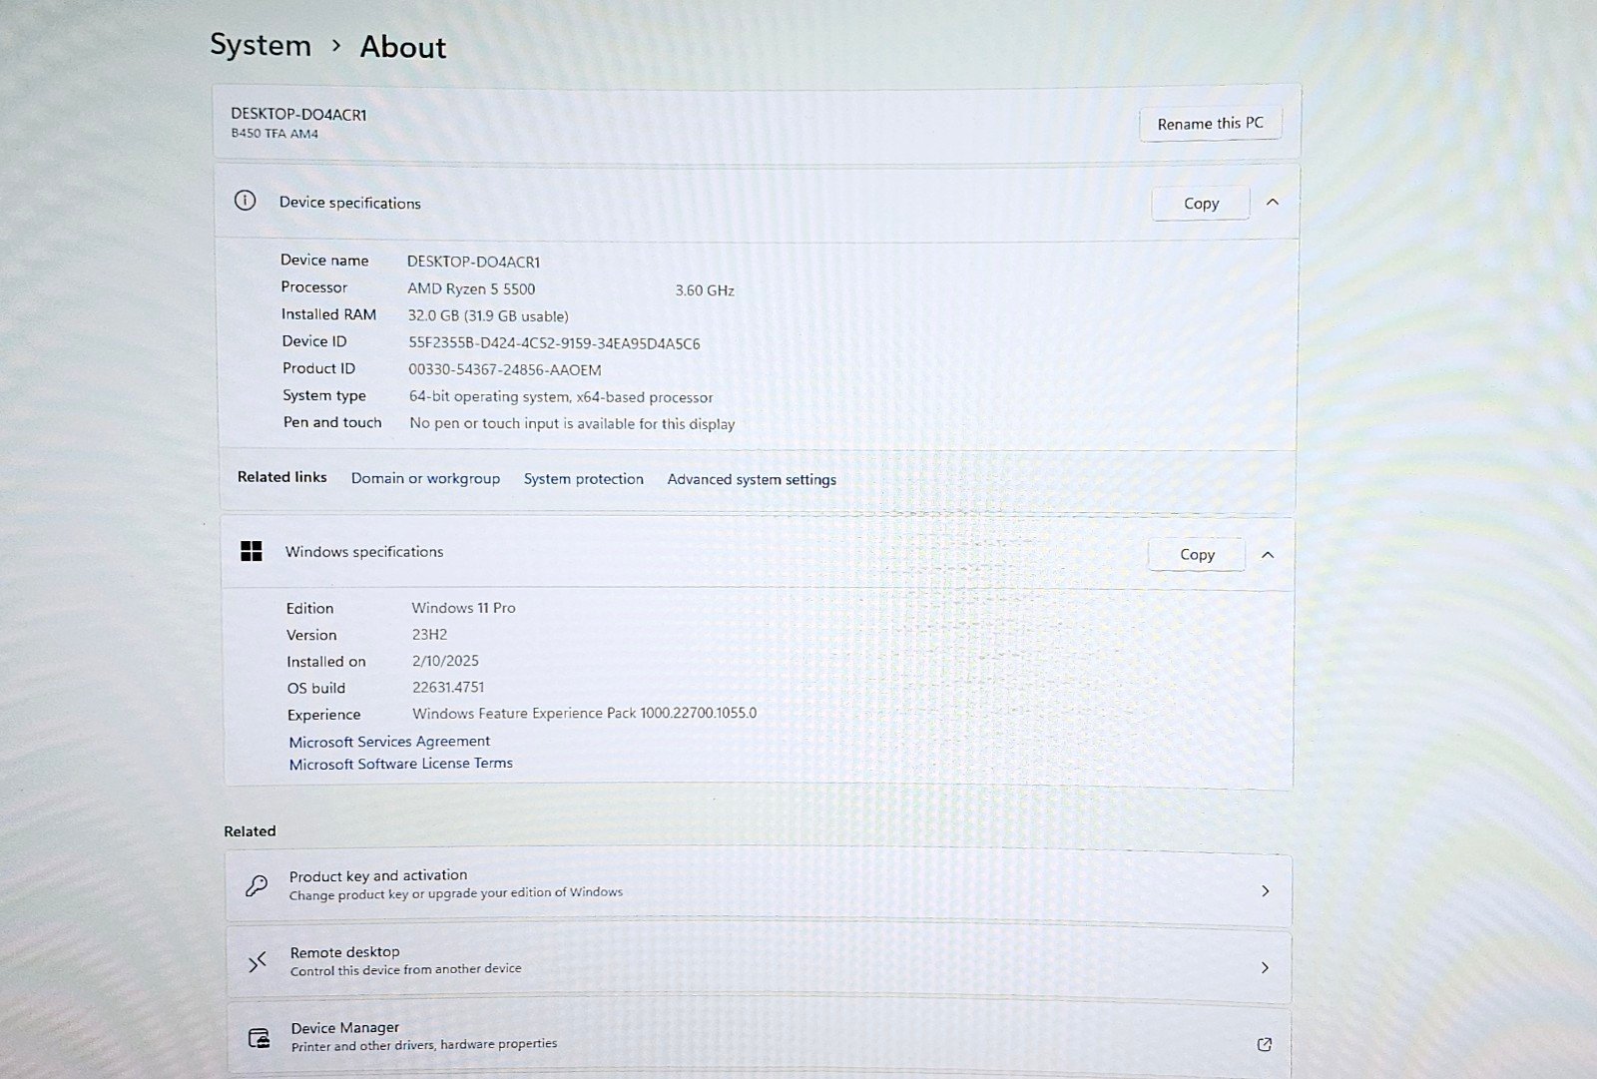Click the OS build value 22631.4751

click(x=448, y=688)
